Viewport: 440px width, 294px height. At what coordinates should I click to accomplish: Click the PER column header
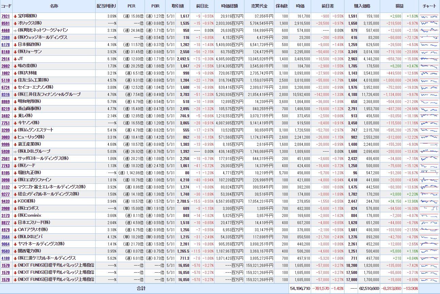click(131, 6)
